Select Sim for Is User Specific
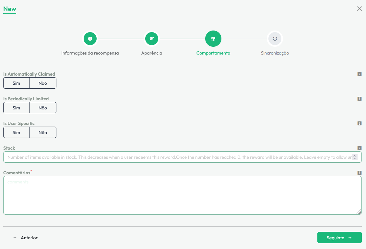 pyautogui.click(x=17, y=132)
